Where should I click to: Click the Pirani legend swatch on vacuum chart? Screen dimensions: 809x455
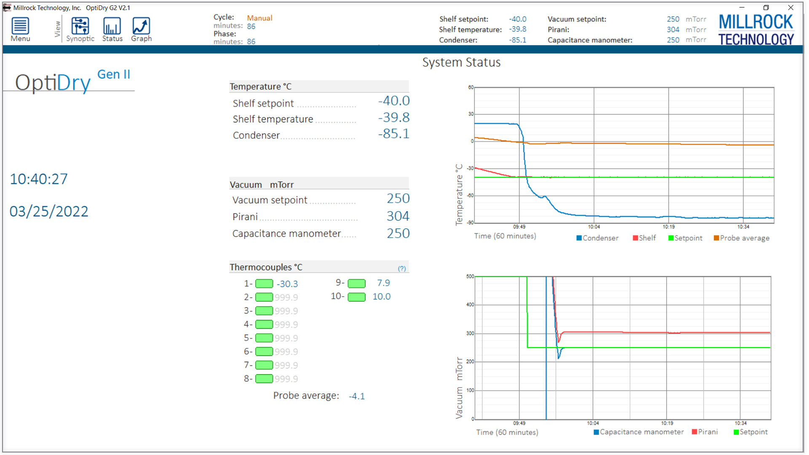(694, 432)
